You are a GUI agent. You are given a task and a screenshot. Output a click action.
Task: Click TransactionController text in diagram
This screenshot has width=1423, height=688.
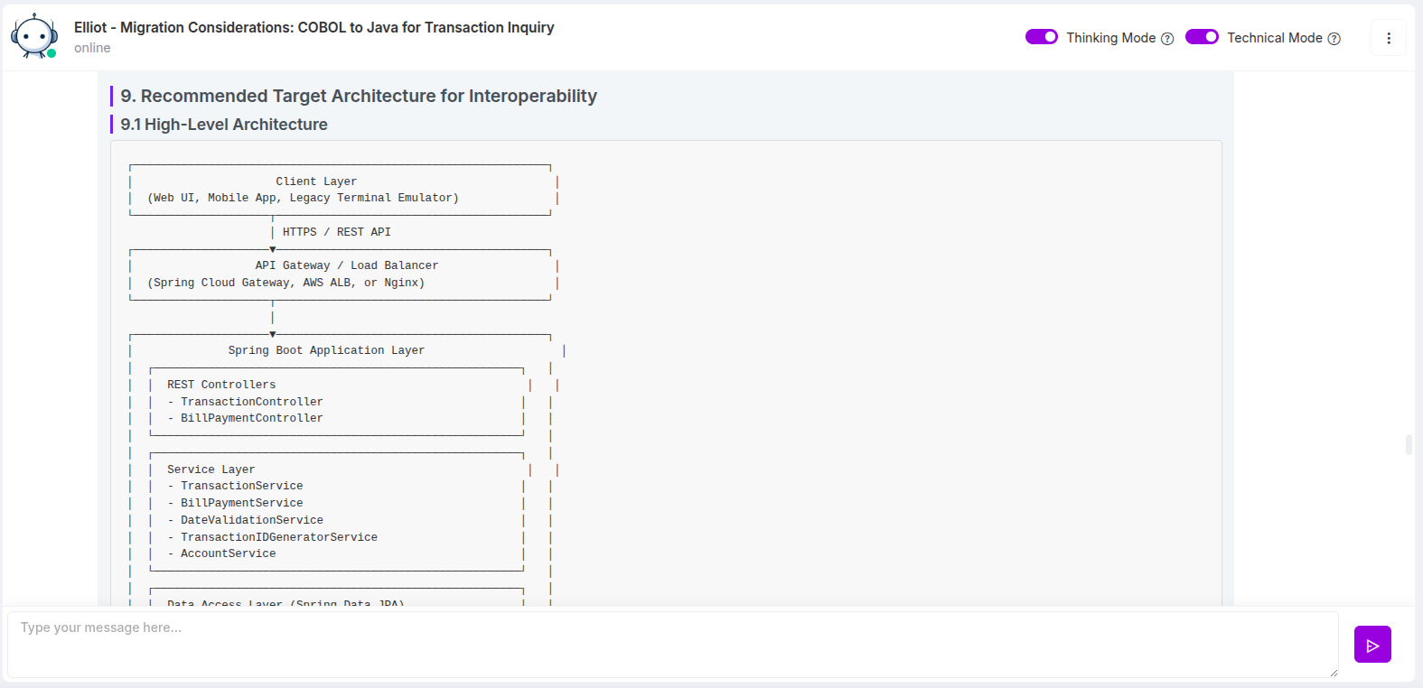pos(252,402)
